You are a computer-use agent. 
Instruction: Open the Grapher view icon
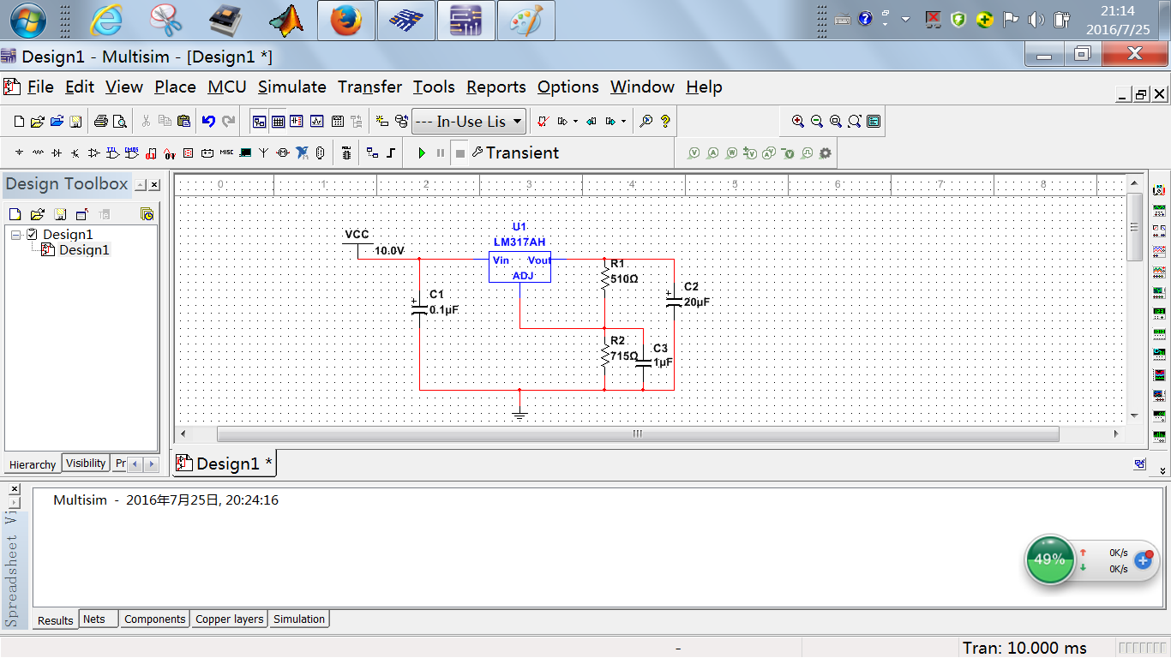(316, 122)
